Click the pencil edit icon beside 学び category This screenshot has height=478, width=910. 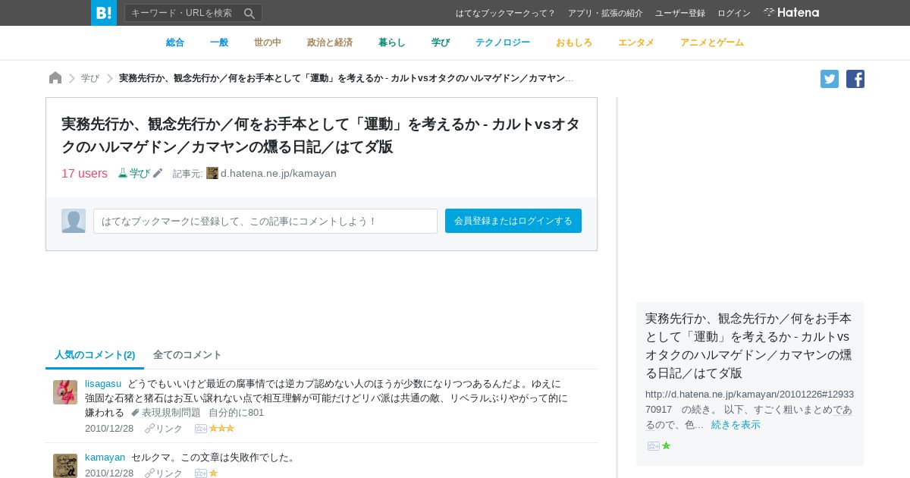(x=158, y=173)
